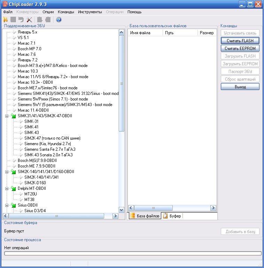Click the open file folder toolbar icon
The image size is (264, 268).
pos(5,20)
